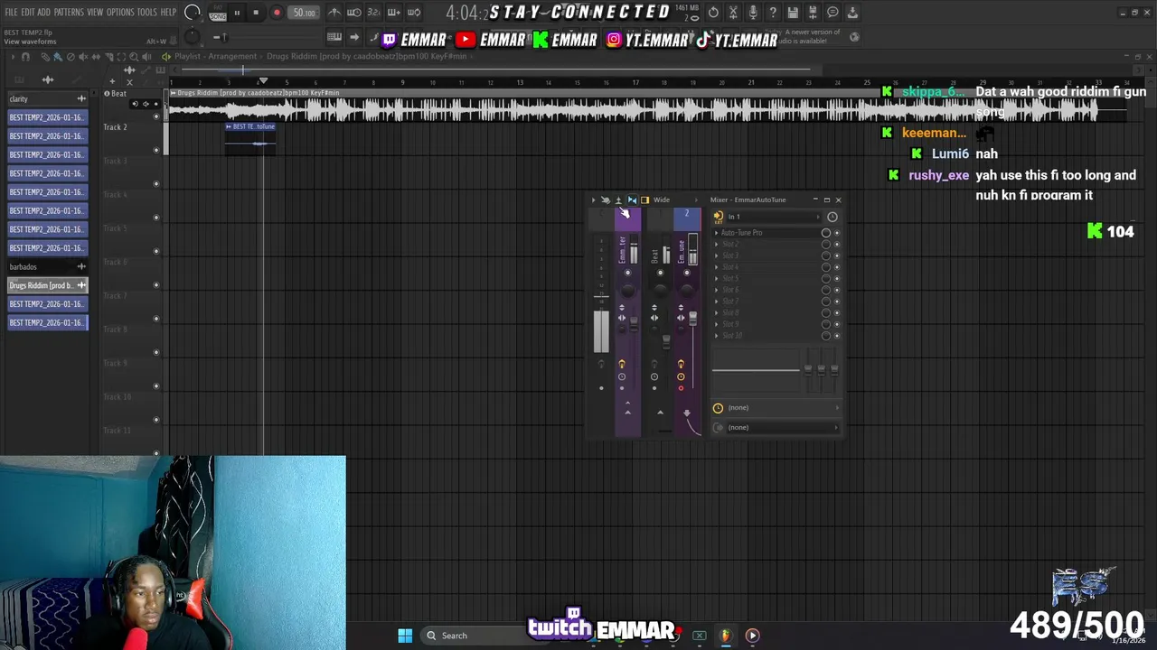Toggle the mixer multi-touch control icon

pos(606,200)
